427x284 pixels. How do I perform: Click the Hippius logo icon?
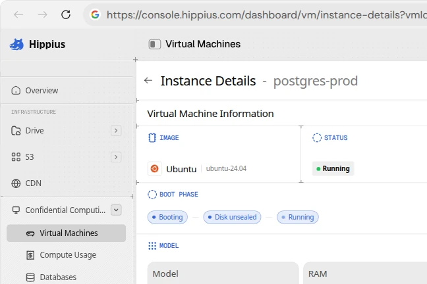coord(17,44)
